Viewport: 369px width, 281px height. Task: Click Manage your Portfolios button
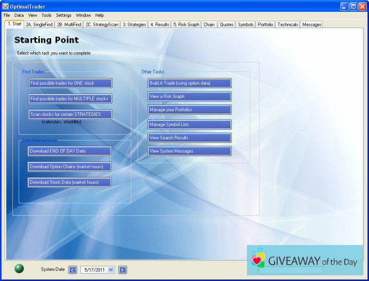click(x=190, y=110)
